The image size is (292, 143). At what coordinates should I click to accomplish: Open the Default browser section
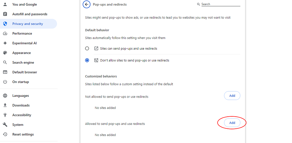pyautogui.click(x=25, y=72)
